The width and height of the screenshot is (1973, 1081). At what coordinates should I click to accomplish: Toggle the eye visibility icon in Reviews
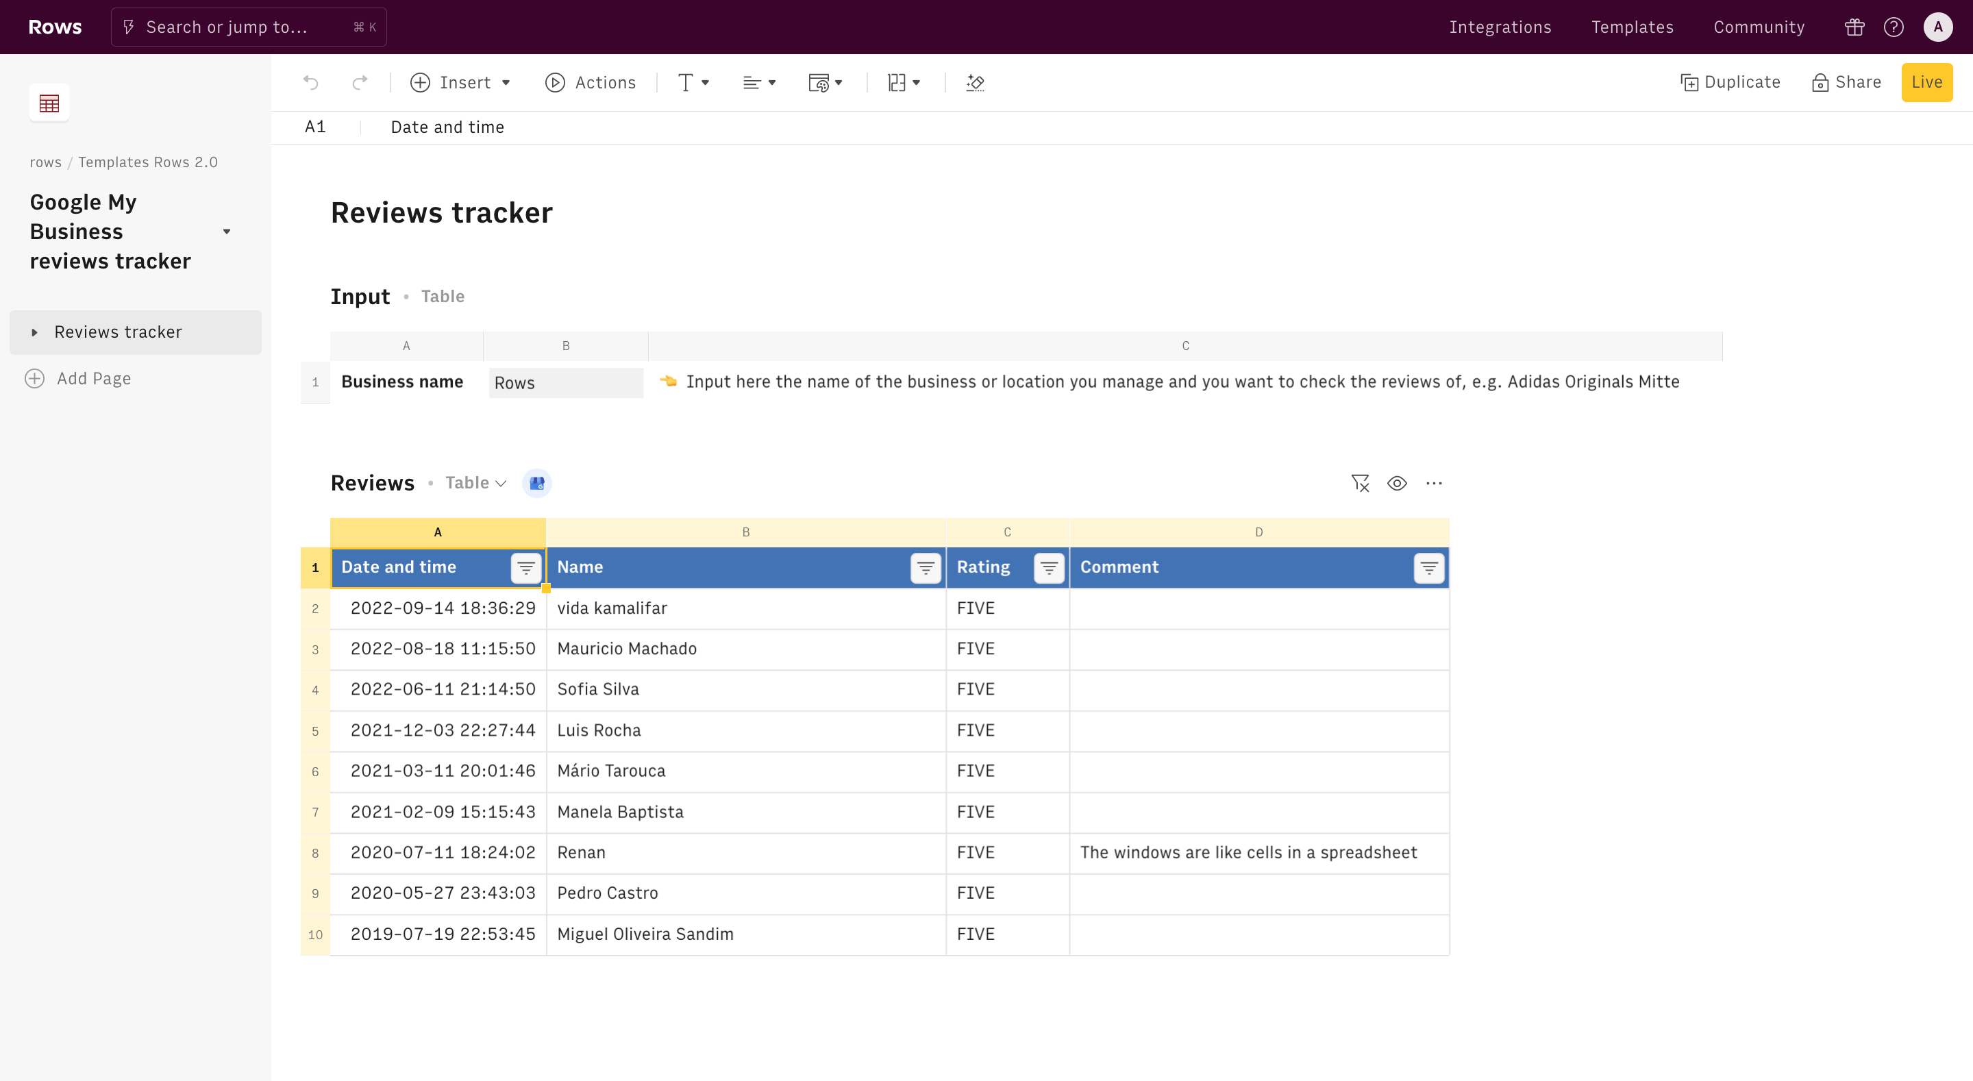(x=1397, y=483)
